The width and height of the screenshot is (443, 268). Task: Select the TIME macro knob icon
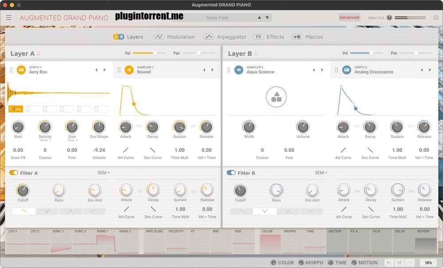pyautogui.click(x=330, y=263)
